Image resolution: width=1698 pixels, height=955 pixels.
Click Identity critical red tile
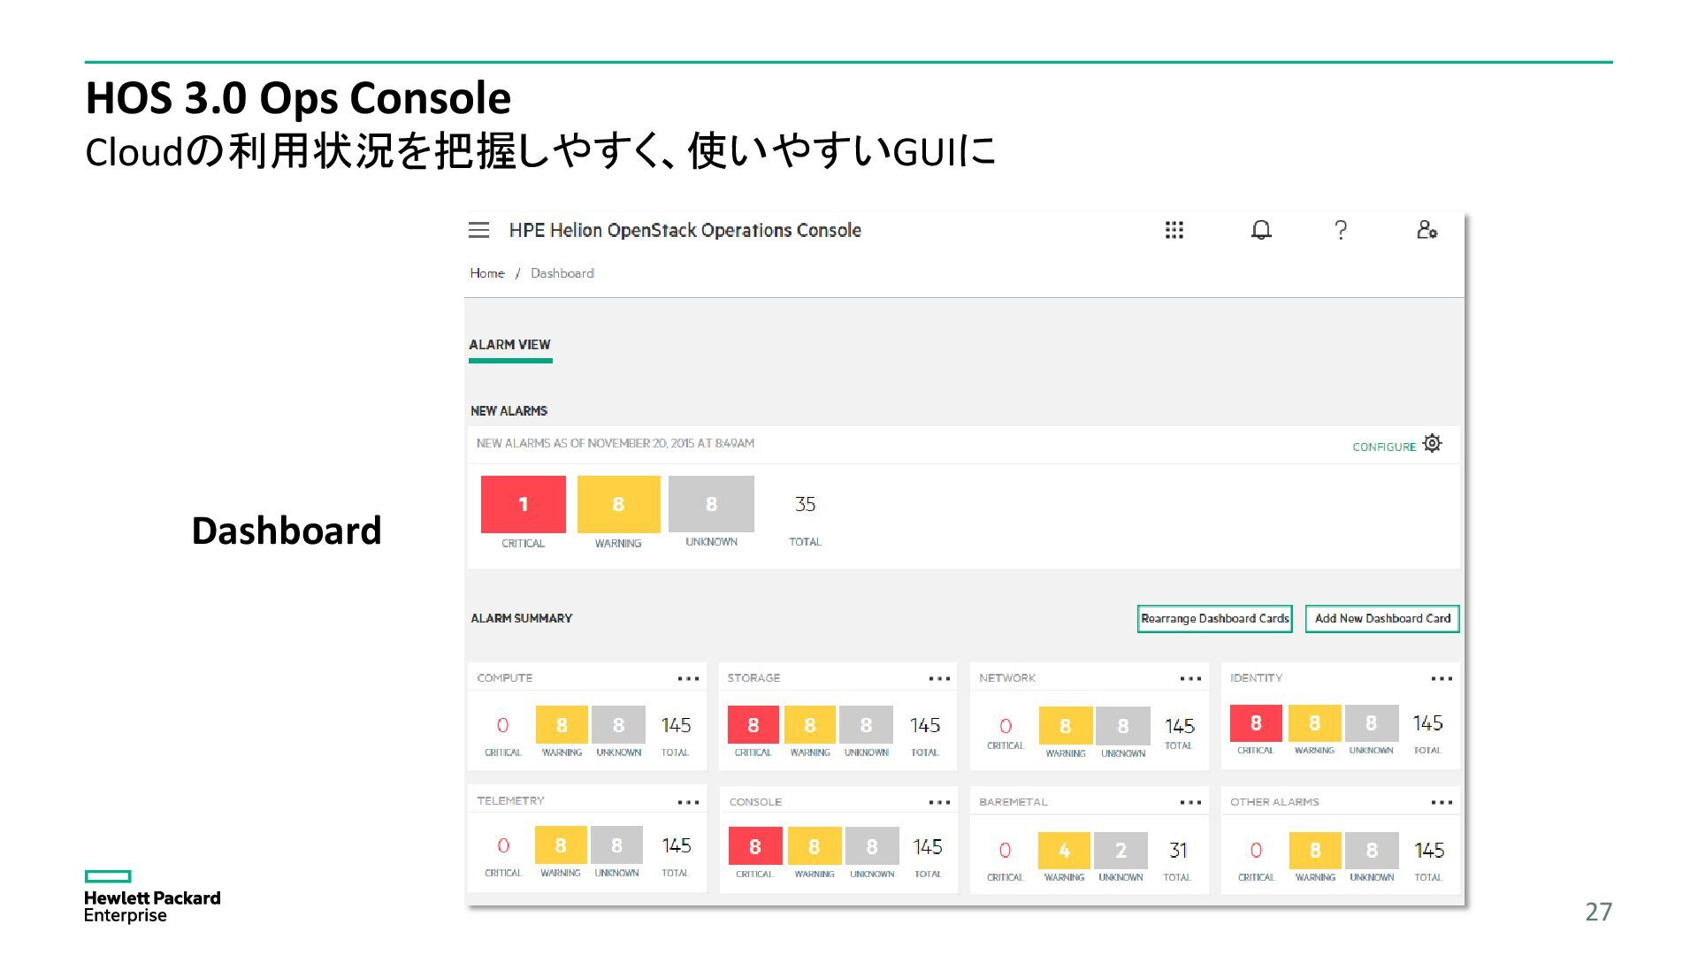(1256, 723)
